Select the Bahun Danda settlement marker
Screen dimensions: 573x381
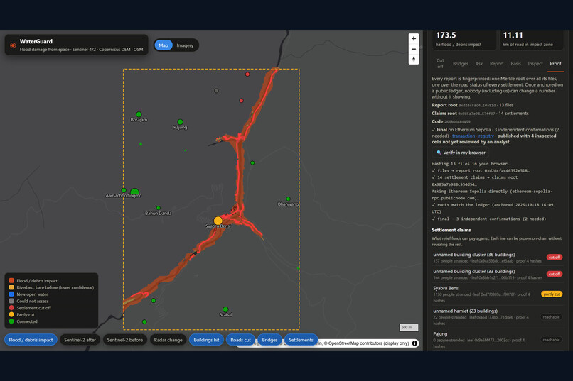pyautogui.click(x=159, y=208)
